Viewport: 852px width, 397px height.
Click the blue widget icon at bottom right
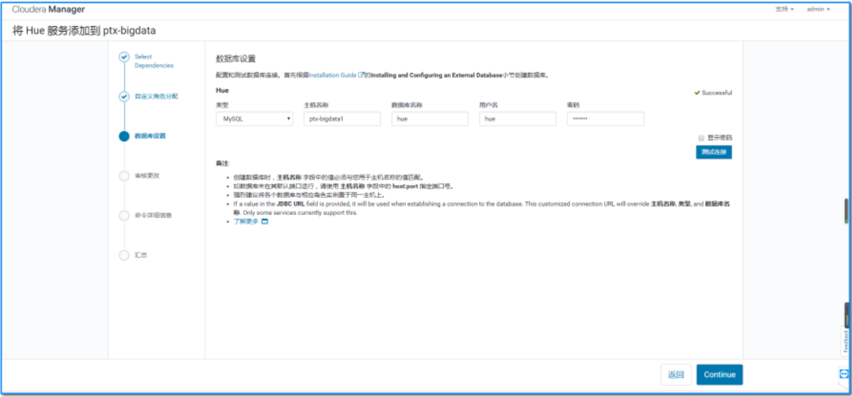point(844,375)
